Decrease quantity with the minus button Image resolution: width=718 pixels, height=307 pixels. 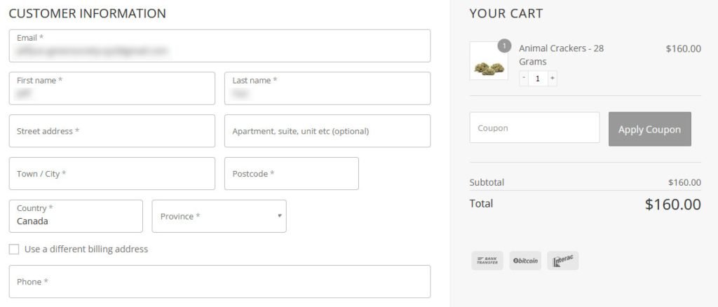[x=524, y=79]
